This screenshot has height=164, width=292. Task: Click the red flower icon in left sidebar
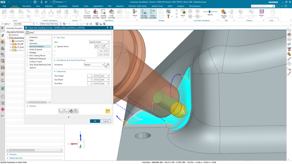[x=3, y=109]
